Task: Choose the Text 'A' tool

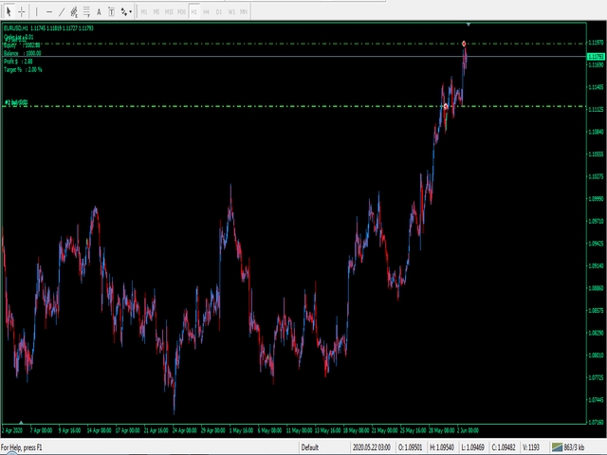Action: click(x=99, y=12)
